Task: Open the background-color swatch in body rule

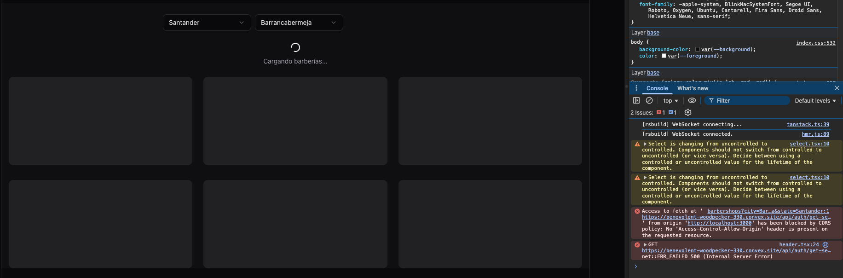Action: click(698, 49)
